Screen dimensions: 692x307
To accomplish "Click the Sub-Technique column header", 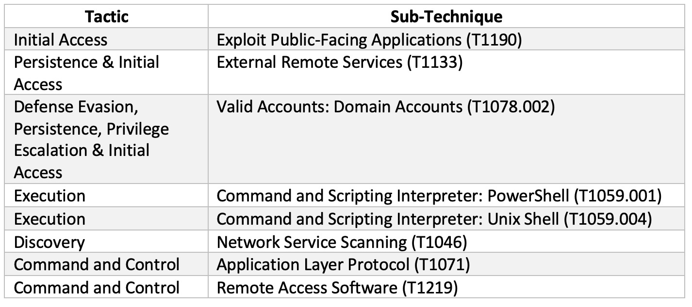I will [446, 17].
